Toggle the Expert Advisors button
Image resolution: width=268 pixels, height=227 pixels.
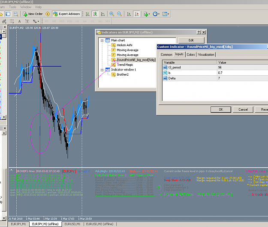[x=66, y=14]
